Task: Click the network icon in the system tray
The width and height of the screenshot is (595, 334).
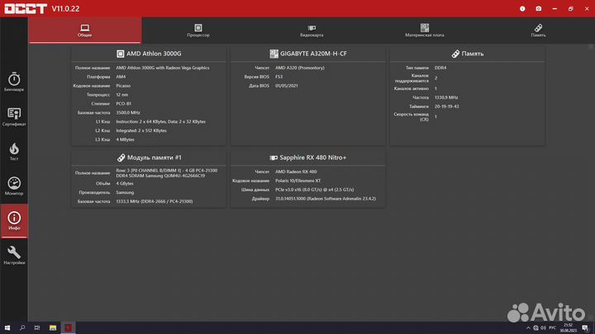Action: (535, 328)
